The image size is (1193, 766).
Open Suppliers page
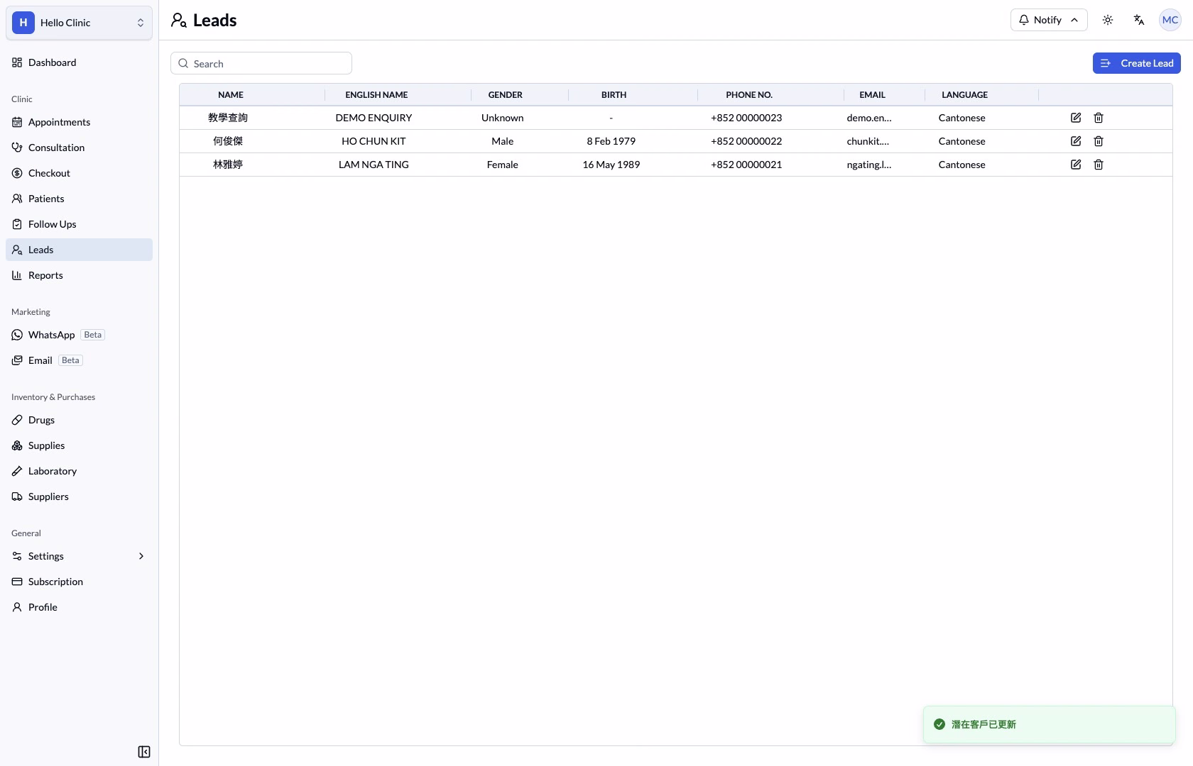click(79, 496)
